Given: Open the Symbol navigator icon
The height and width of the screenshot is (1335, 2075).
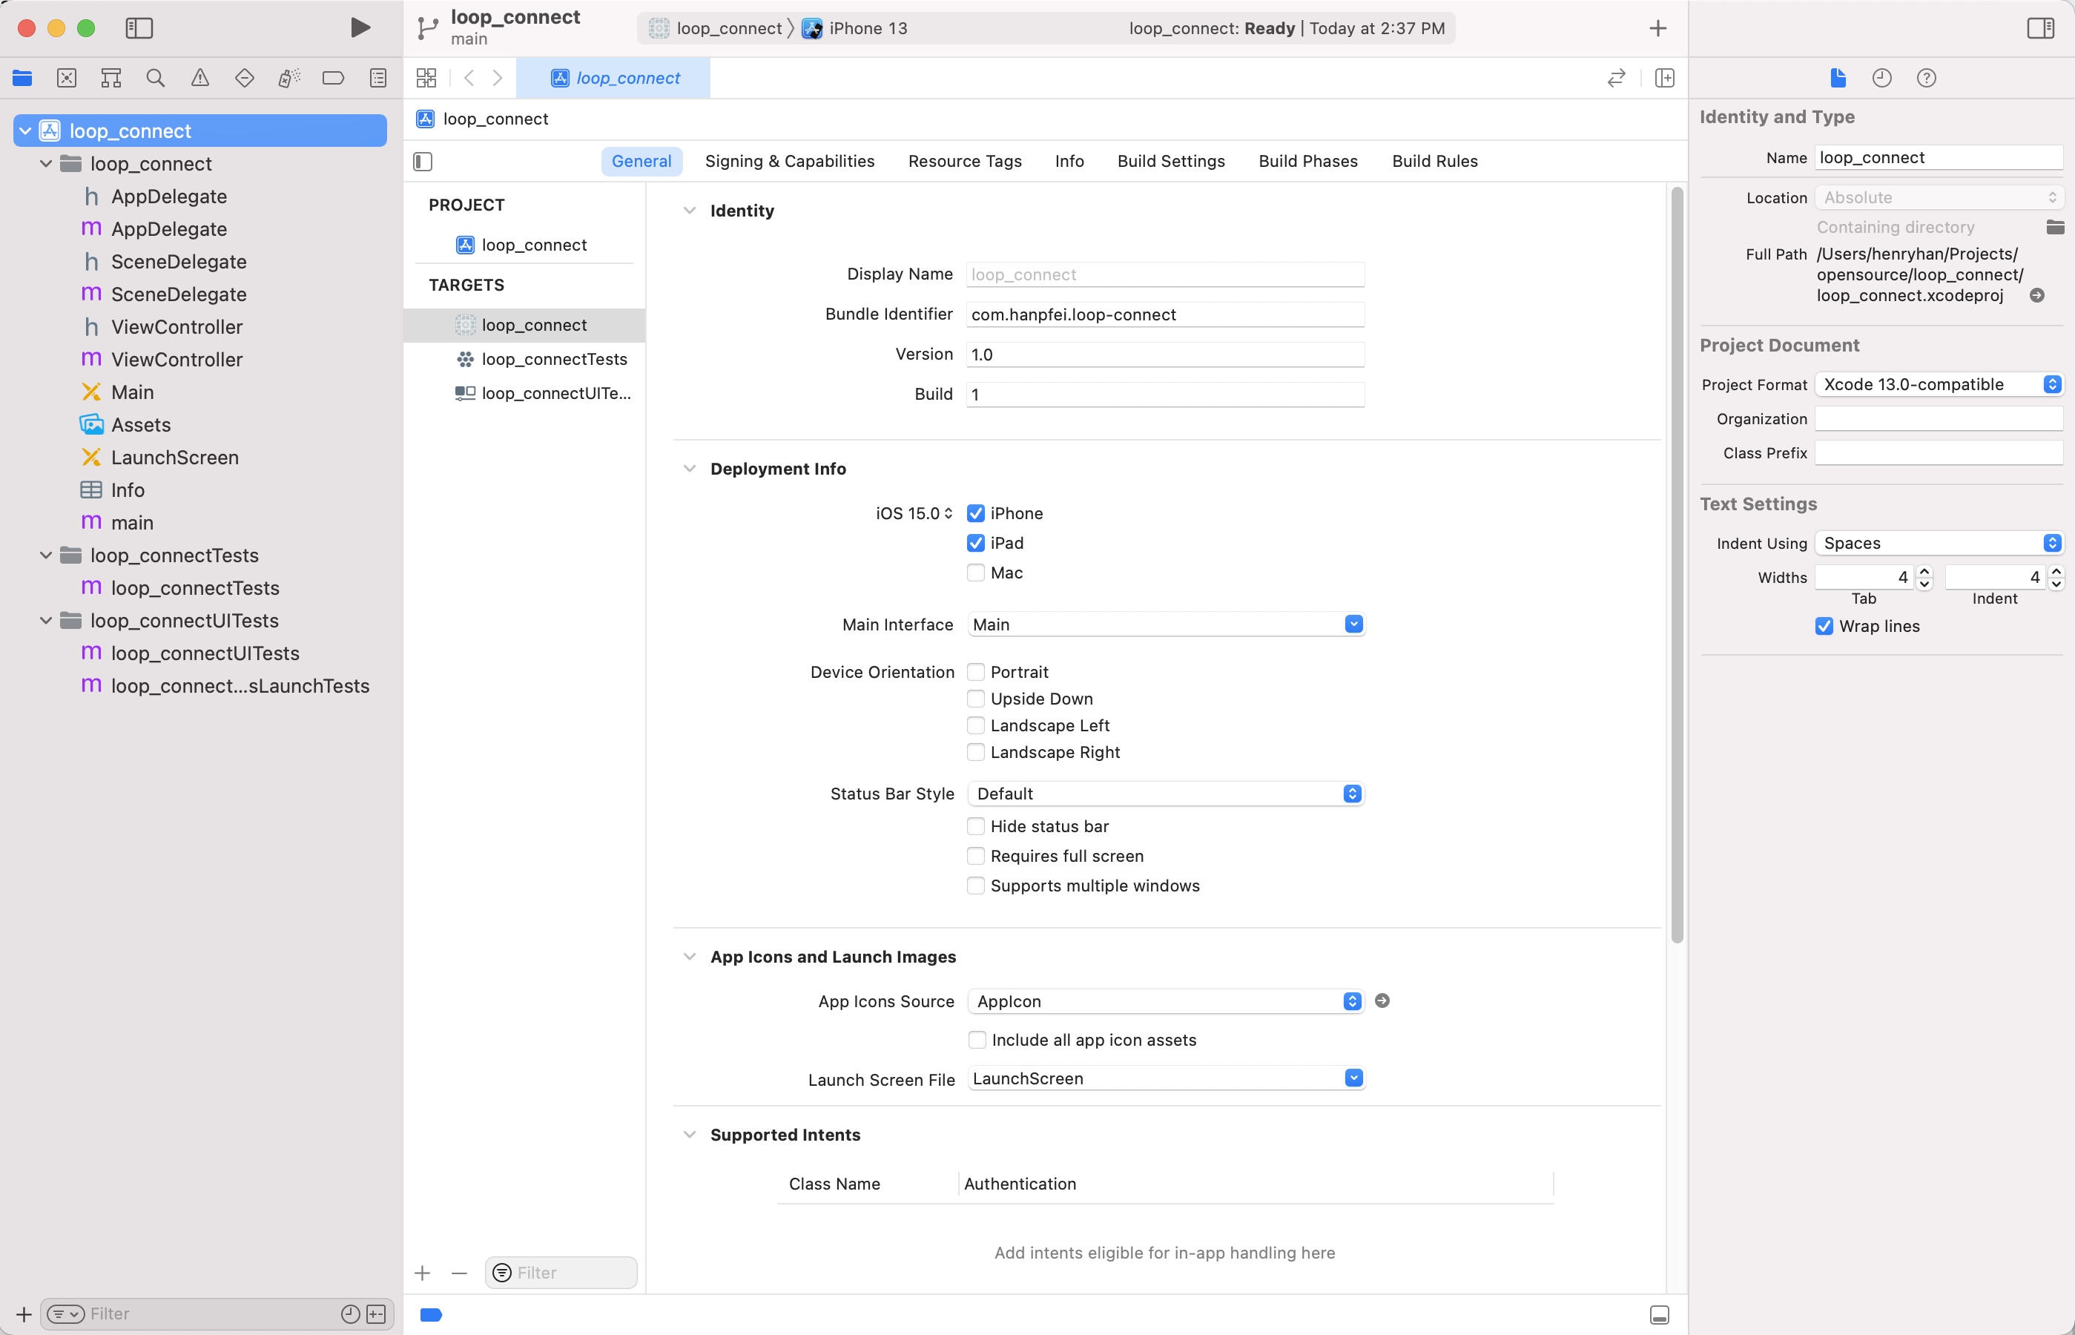Looking at the screenshot, I should [x=111, y=78].
